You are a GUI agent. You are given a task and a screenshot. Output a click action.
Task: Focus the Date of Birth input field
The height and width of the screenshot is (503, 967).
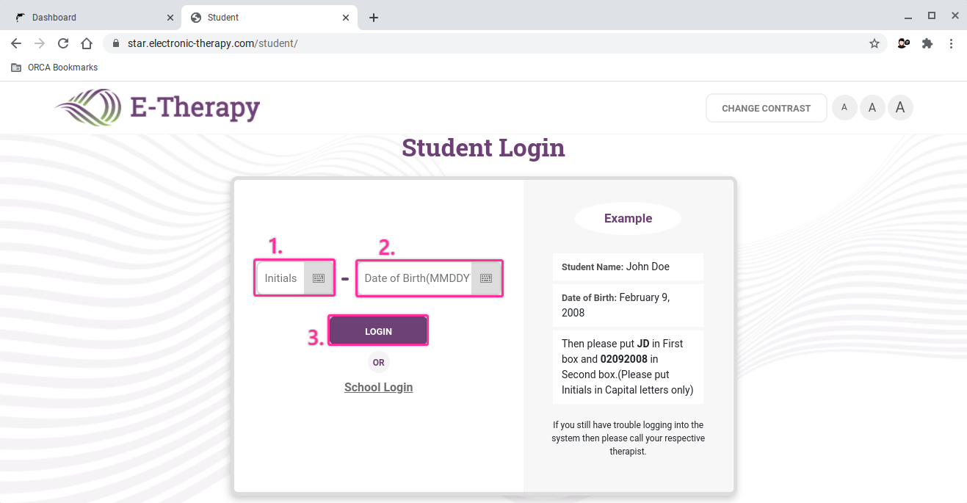click(x=415, y=278)
